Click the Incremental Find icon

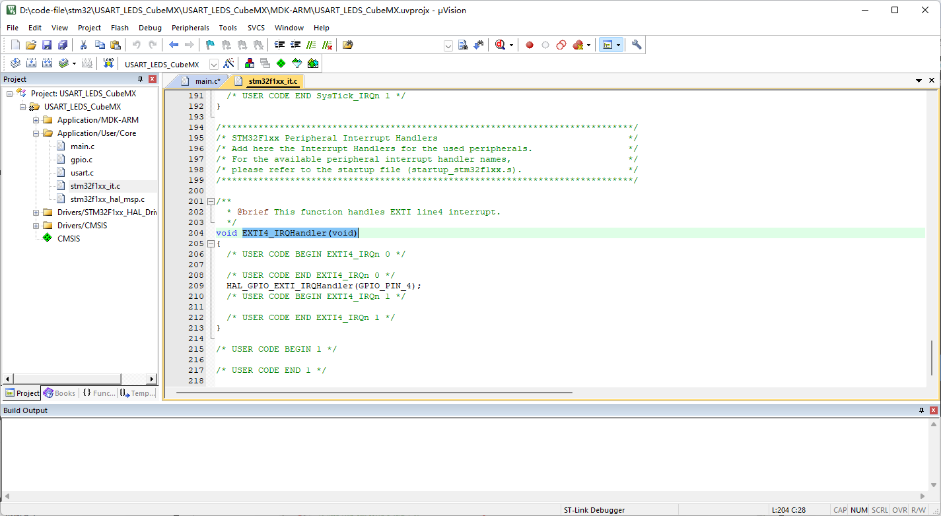click(479, 45)
